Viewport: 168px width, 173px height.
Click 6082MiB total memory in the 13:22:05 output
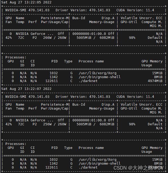click(107, 38)
